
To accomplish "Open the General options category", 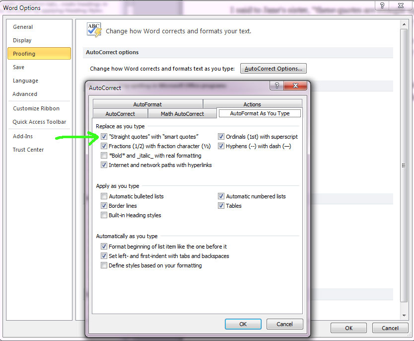I will 39,27.
